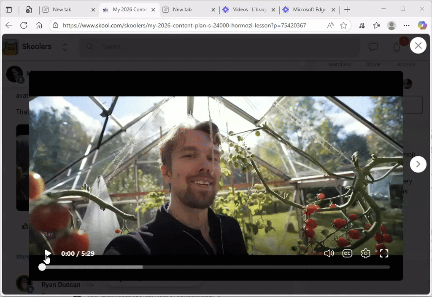Close the Videos | Library tab
Screen dimensions: 432x297
273,10
